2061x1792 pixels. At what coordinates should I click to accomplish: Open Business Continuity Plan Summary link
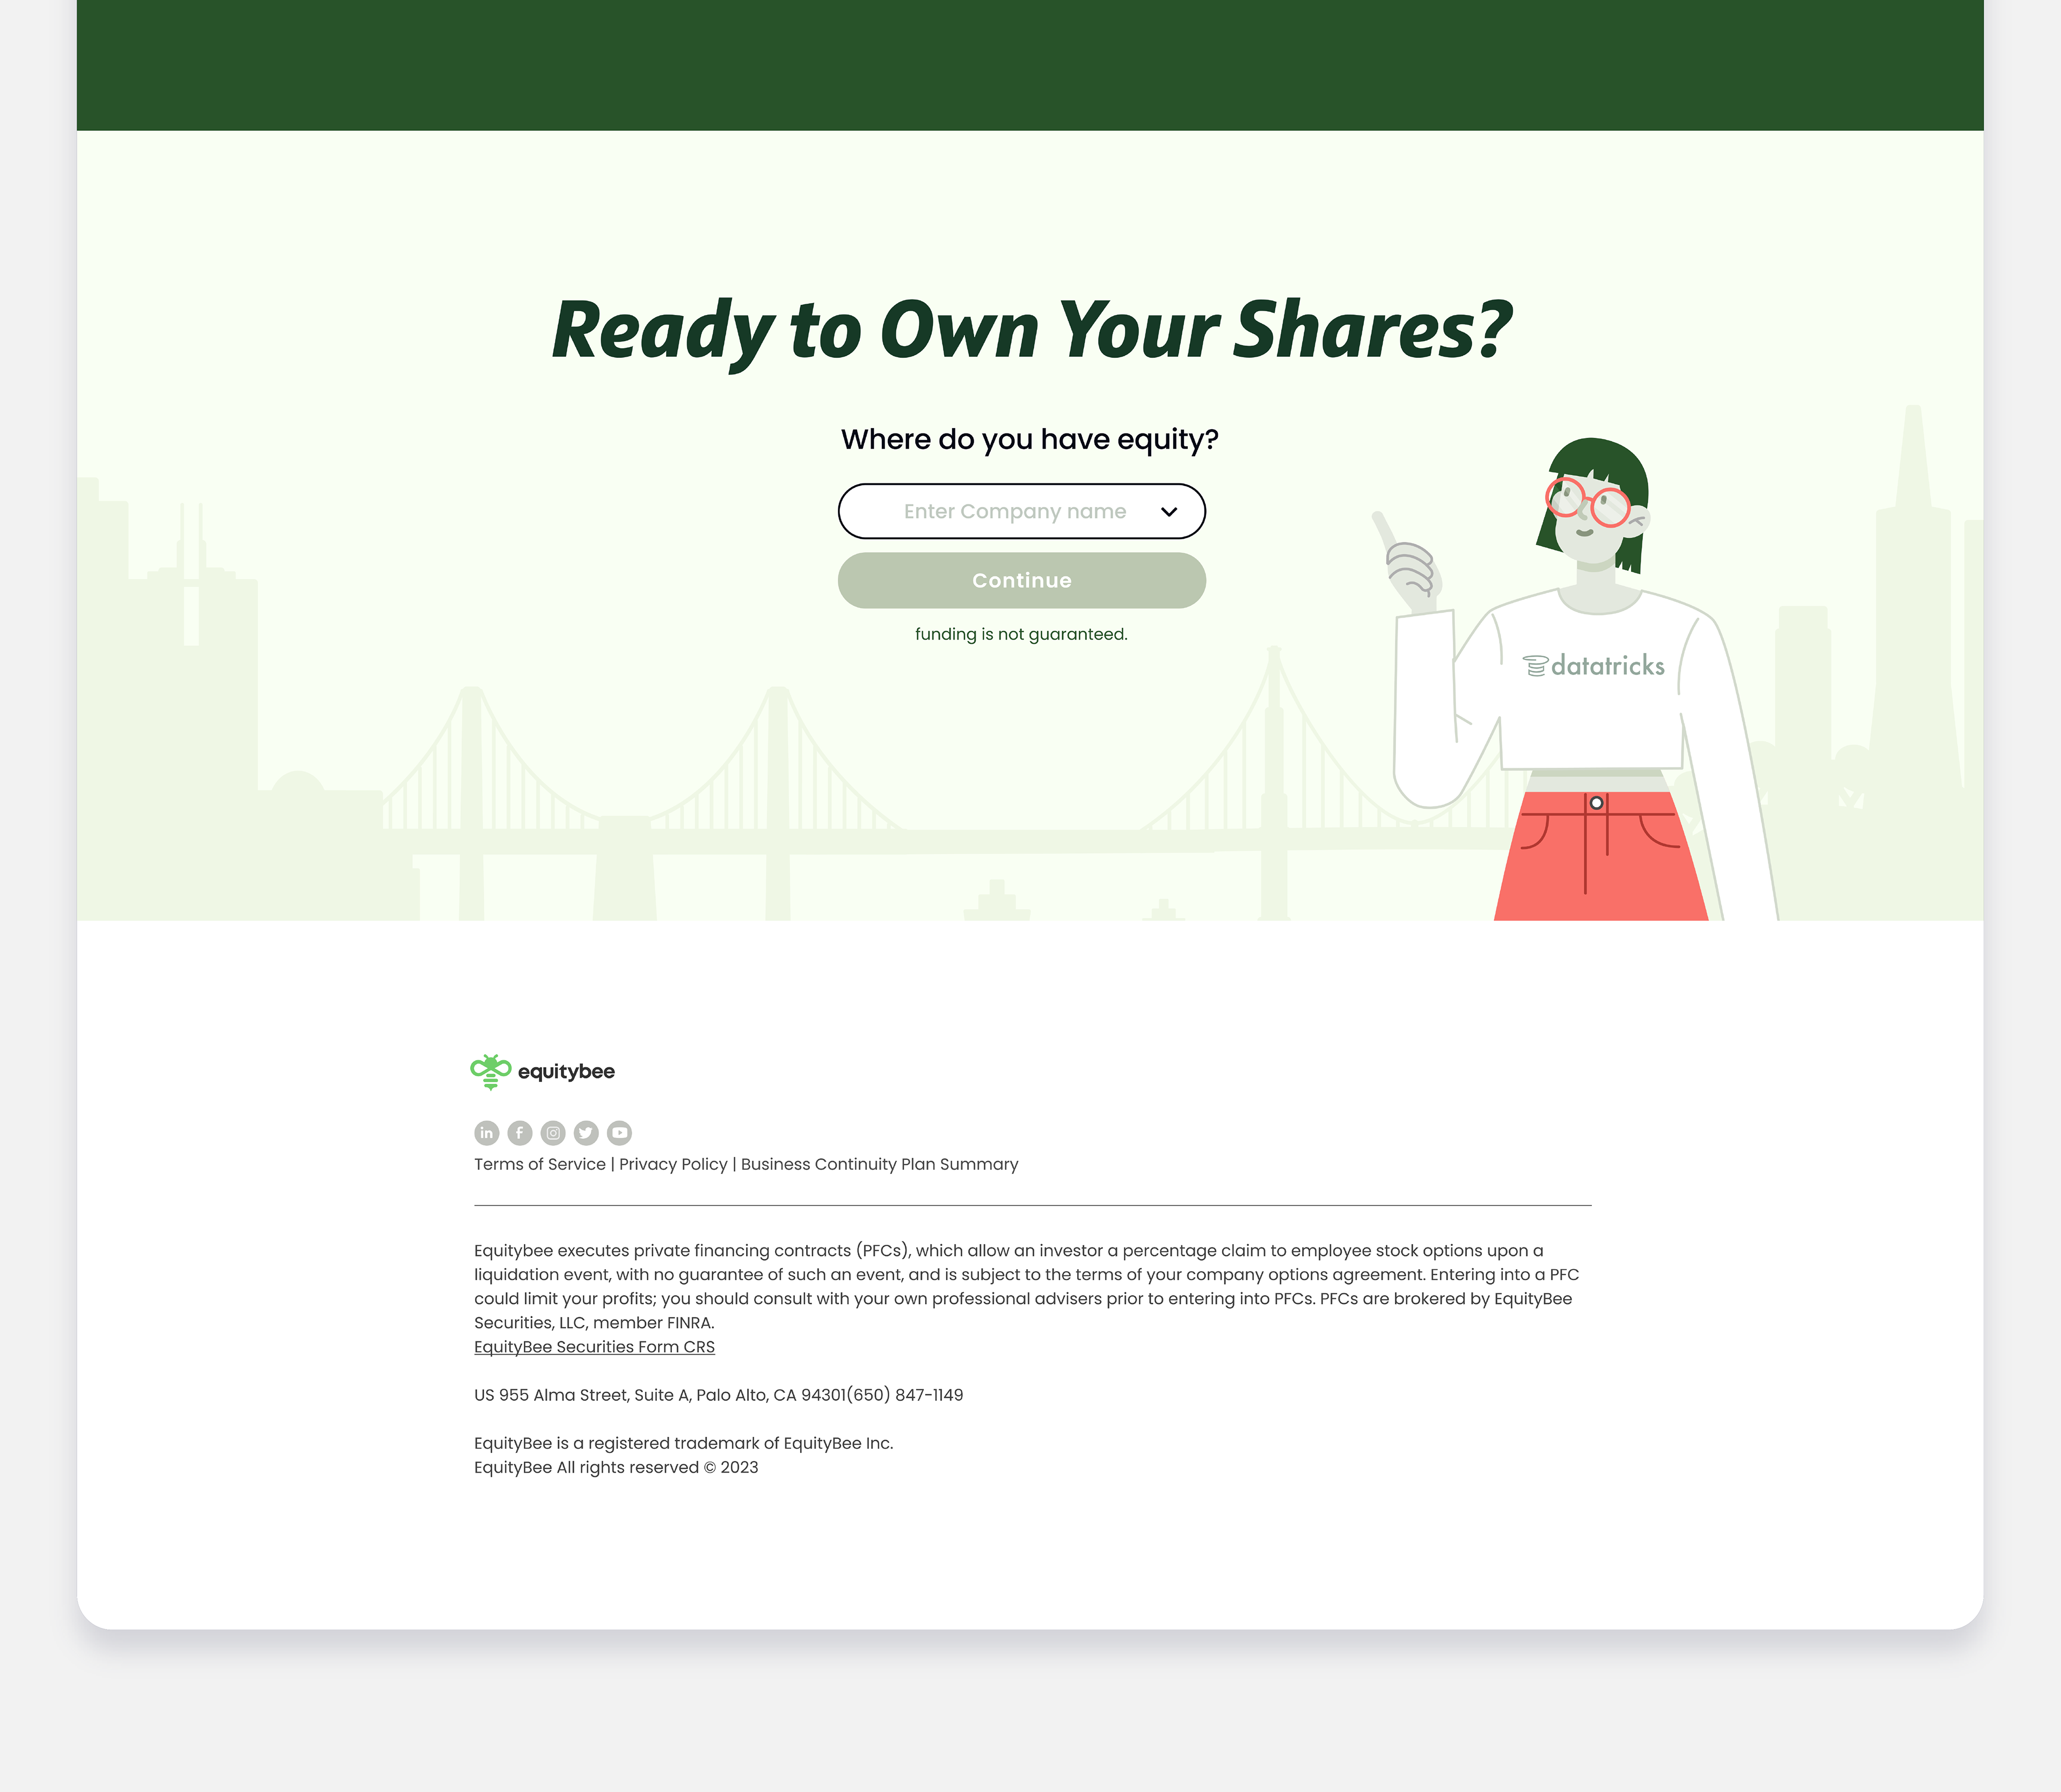880,1164
